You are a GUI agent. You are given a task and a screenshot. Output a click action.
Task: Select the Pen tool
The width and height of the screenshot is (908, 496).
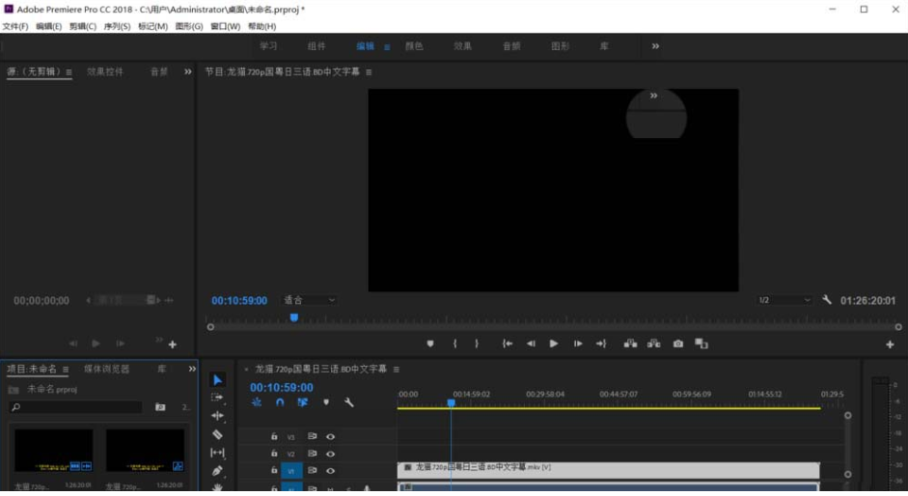click(x=217, y=471)
